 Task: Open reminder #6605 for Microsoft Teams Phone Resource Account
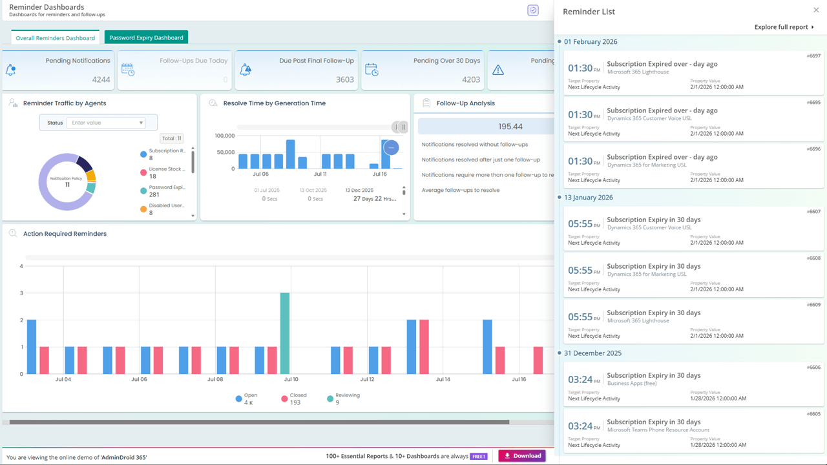pos(694,429)
